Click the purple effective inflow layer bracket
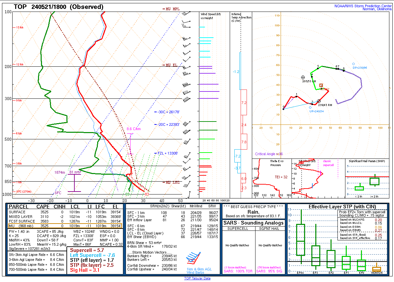394x282 pixels. point(74,183)
